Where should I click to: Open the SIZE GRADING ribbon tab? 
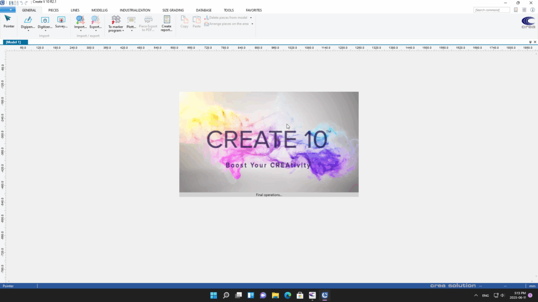tap(173, 10)
